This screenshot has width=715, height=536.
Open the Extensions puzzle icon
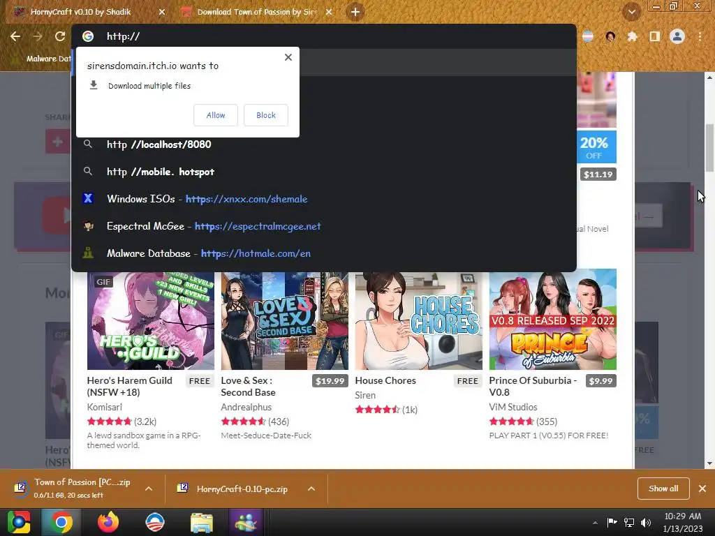coord(632,36)
